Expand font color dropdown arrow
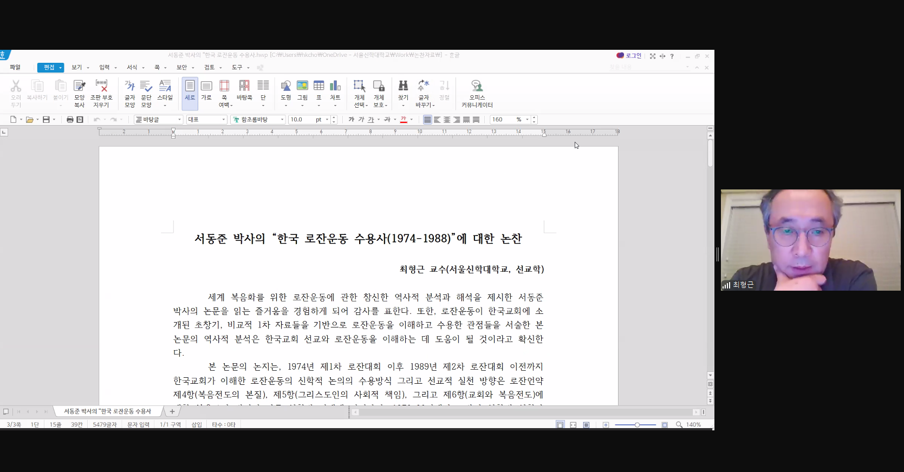This screenshot has height=472, width=904. pyautogui.click(x=412, y=120)
